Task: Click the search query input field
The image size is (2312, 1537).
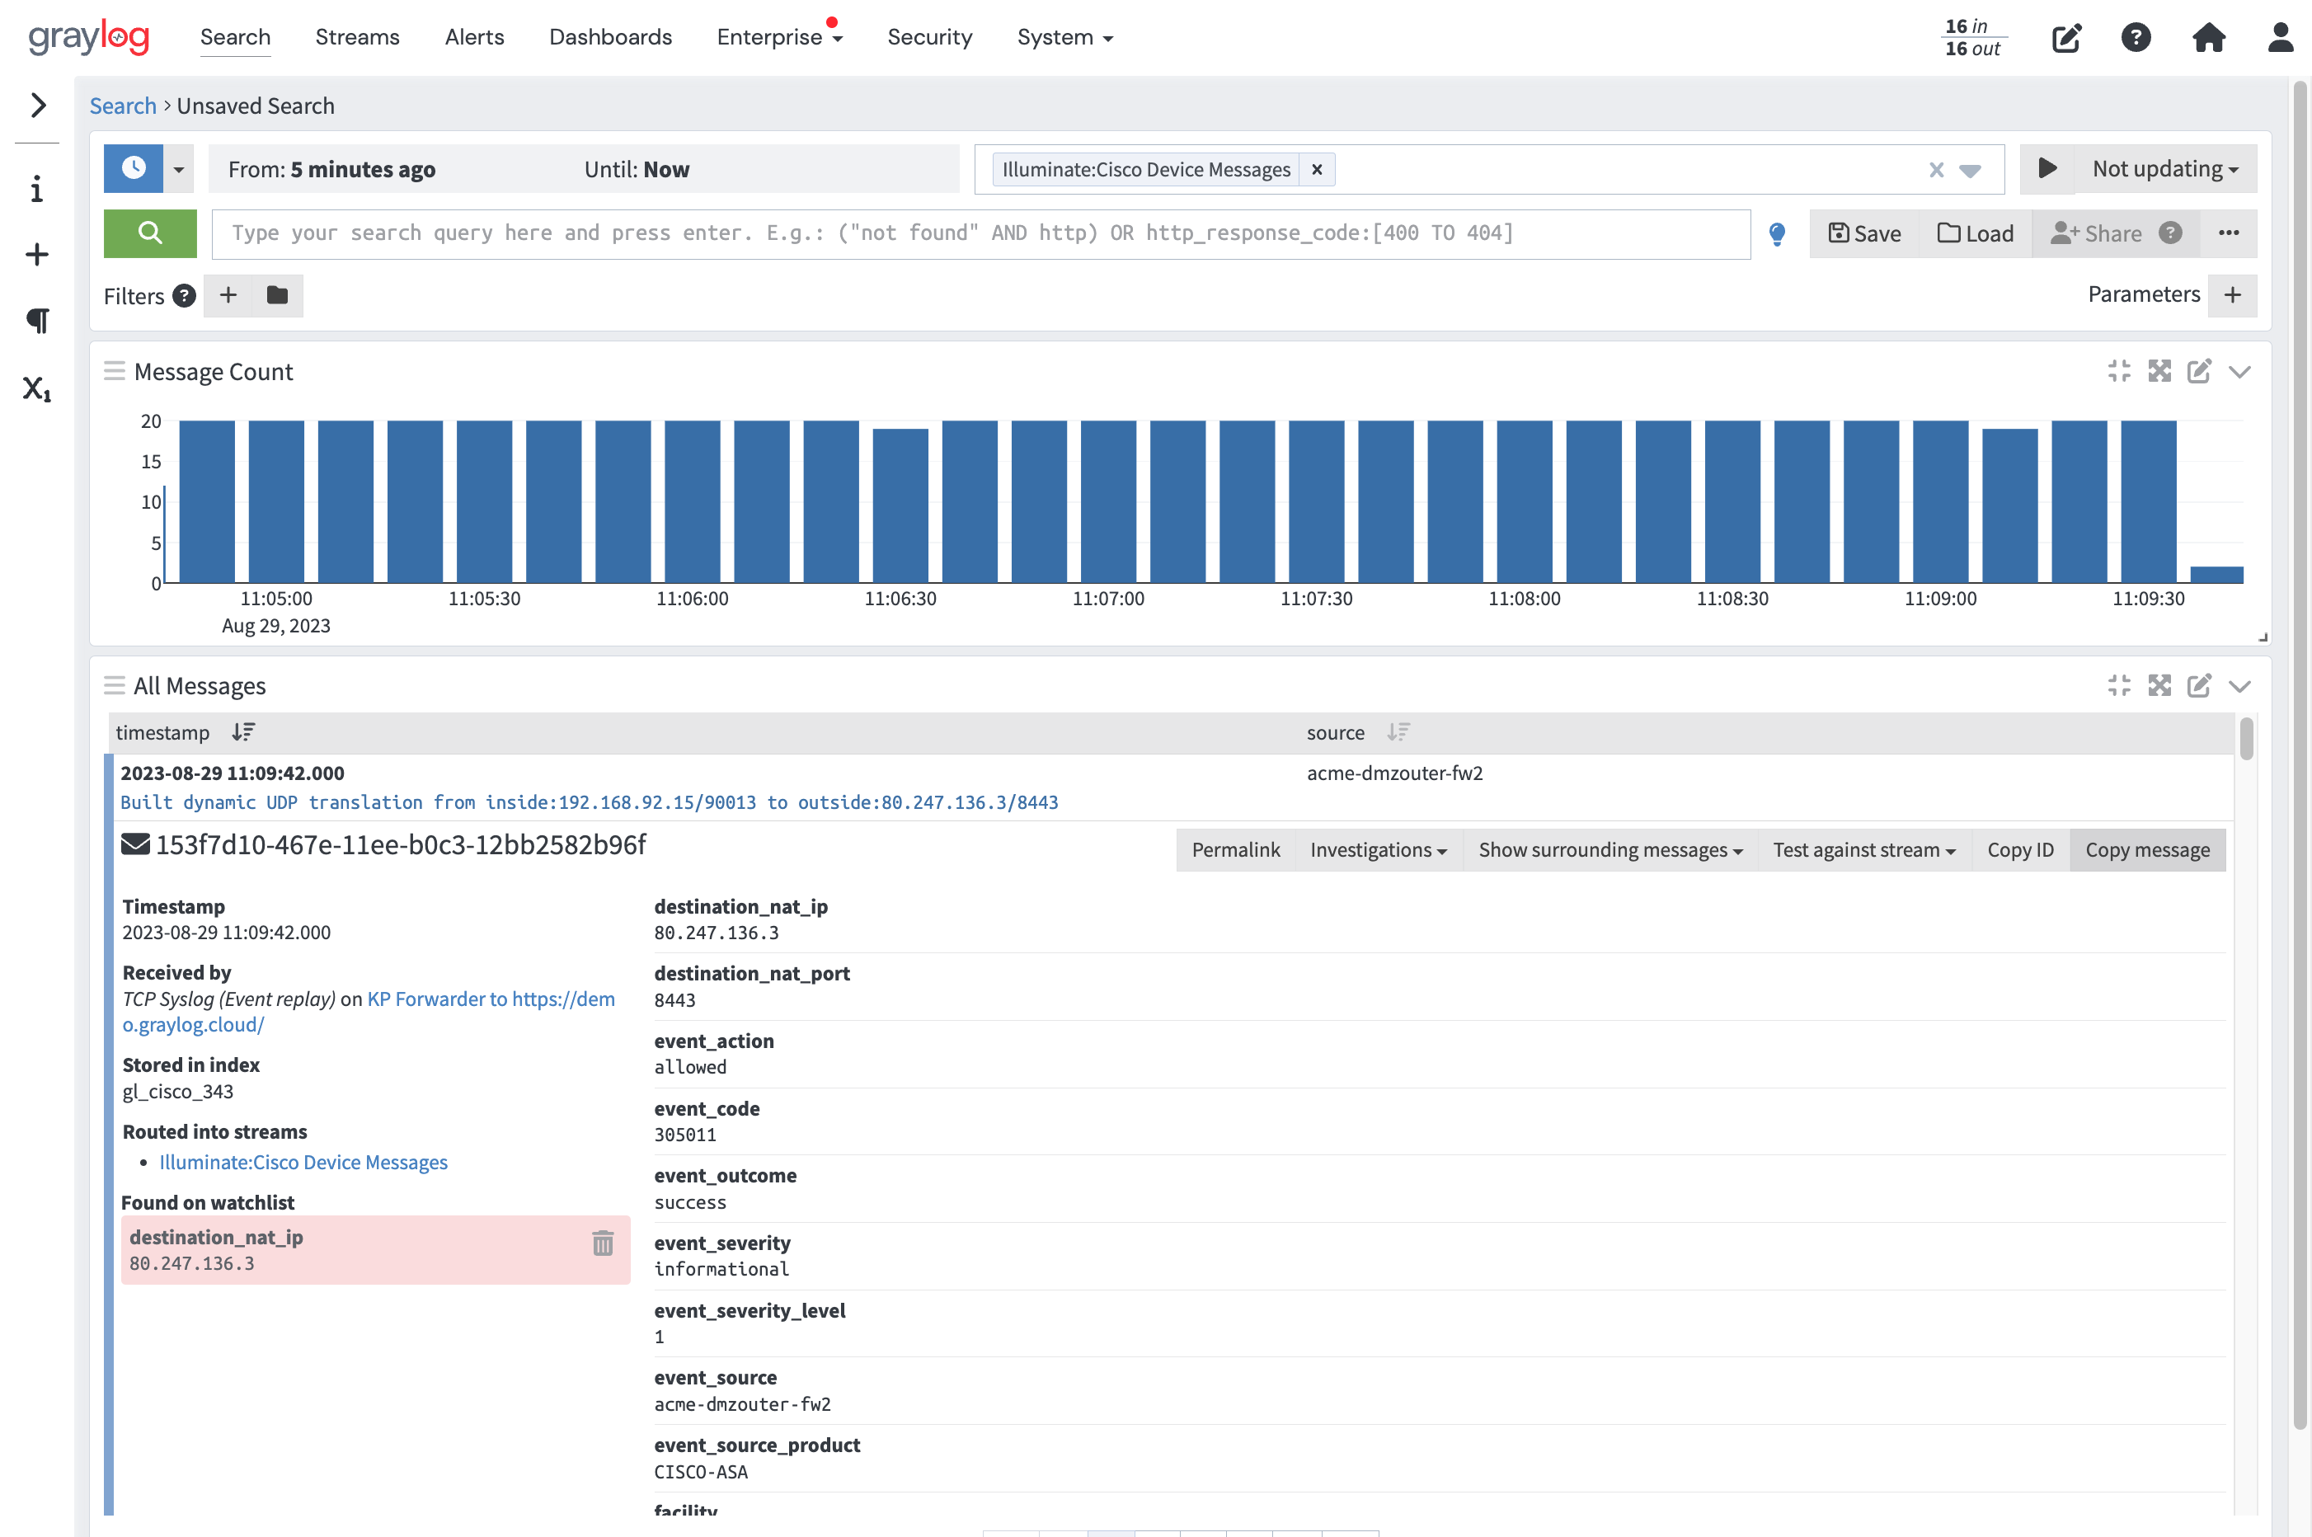Action: [x=981, y=233]
